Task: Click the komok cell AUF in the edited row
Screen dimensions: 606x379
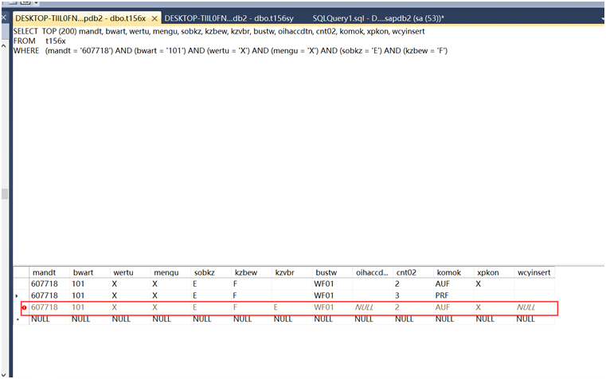Action: 454,307
